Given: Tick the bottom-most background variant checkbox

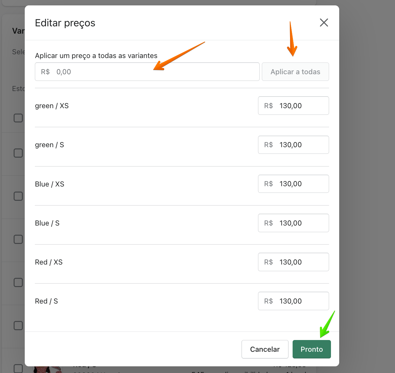Looking at the screenshot, I should (18, 368).
